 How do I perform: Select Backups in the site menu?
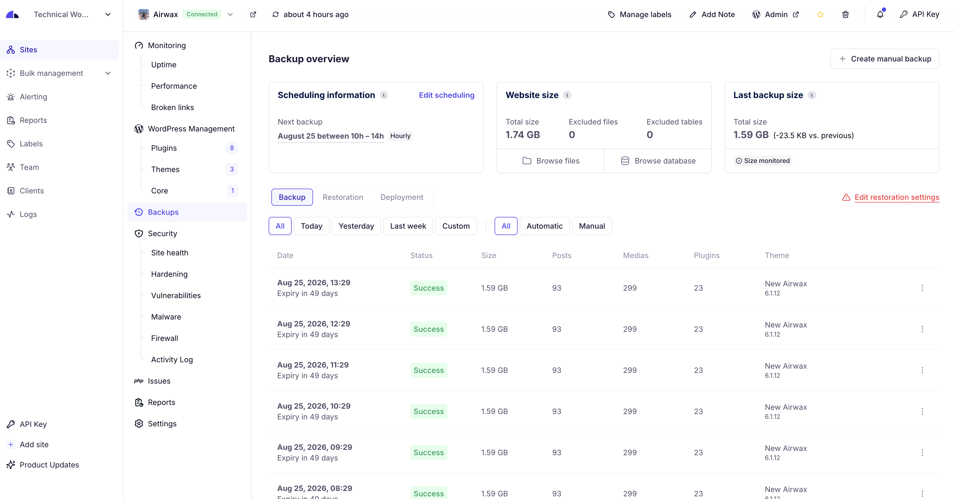[187, 212]
